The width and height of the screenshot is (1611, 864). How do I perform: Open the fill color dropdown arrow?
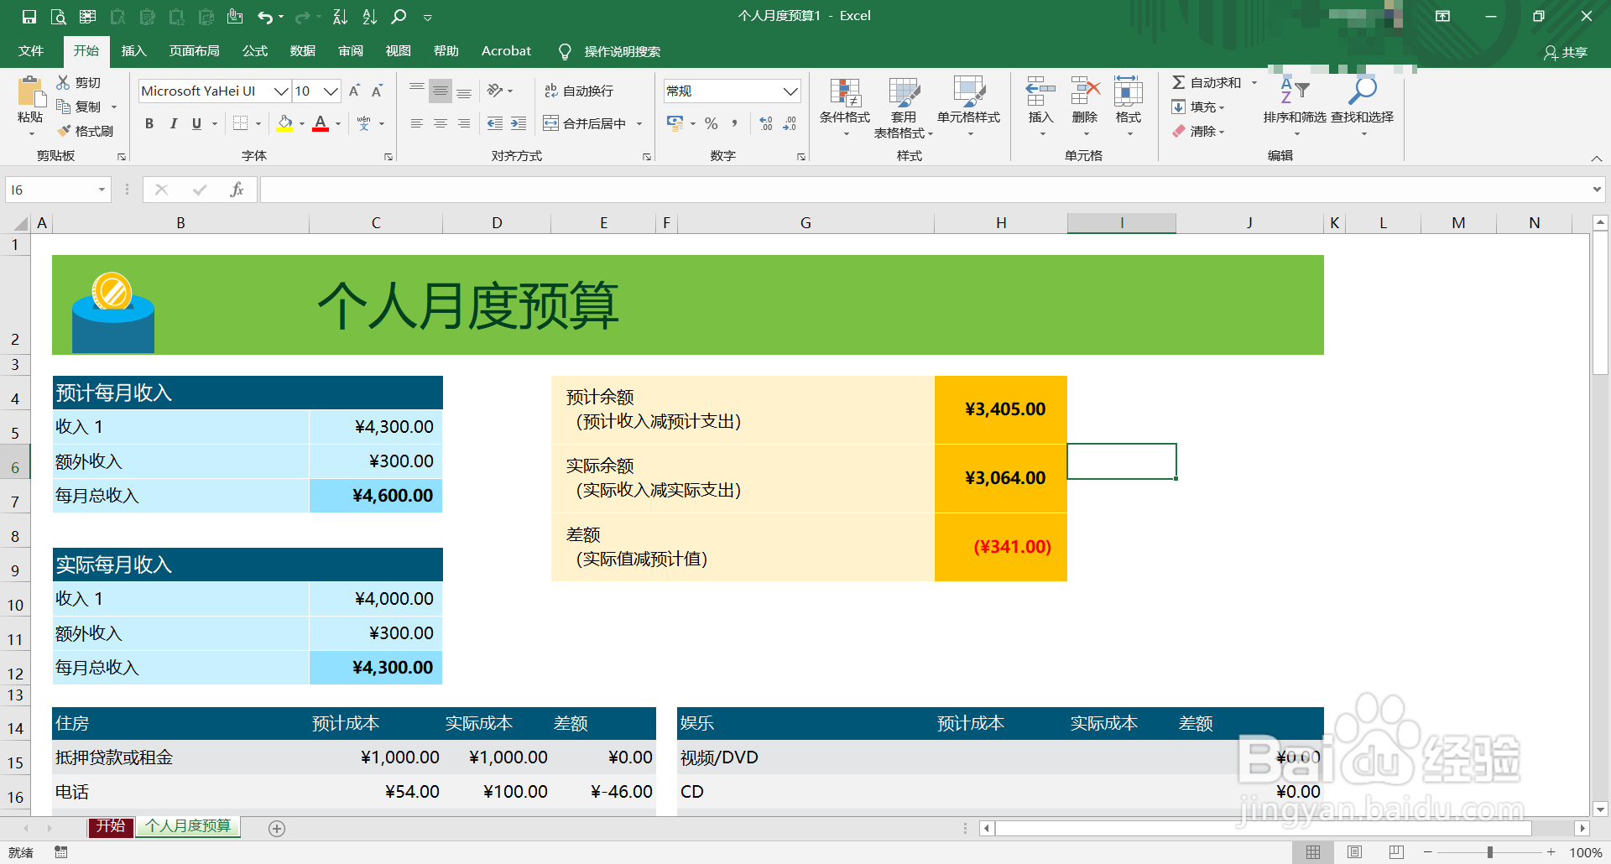[x=301, y=123]
